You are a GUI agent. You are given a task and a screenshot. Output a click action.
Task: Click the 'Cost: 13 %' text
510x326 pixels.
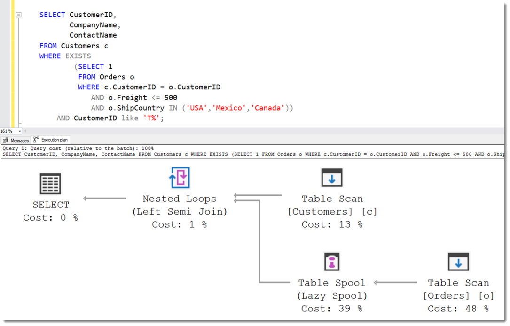tap(332, 224)
